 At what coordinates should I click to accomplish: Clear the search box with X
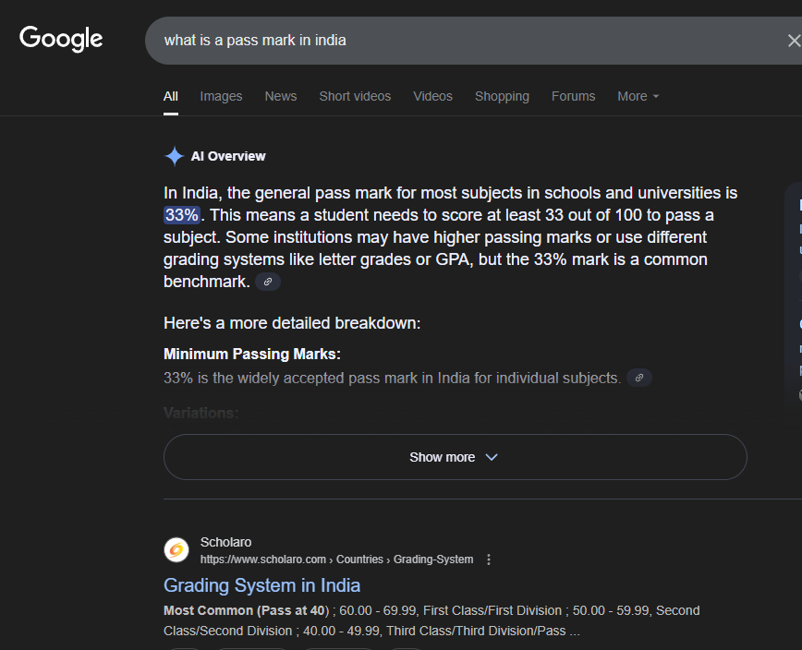(x=794, y=41)
